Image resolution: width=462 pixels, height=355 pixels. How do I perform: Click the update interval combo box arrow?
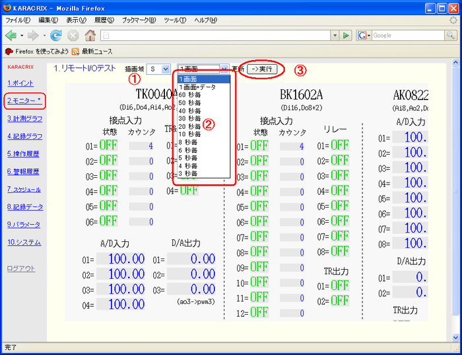tap(224, 69)
